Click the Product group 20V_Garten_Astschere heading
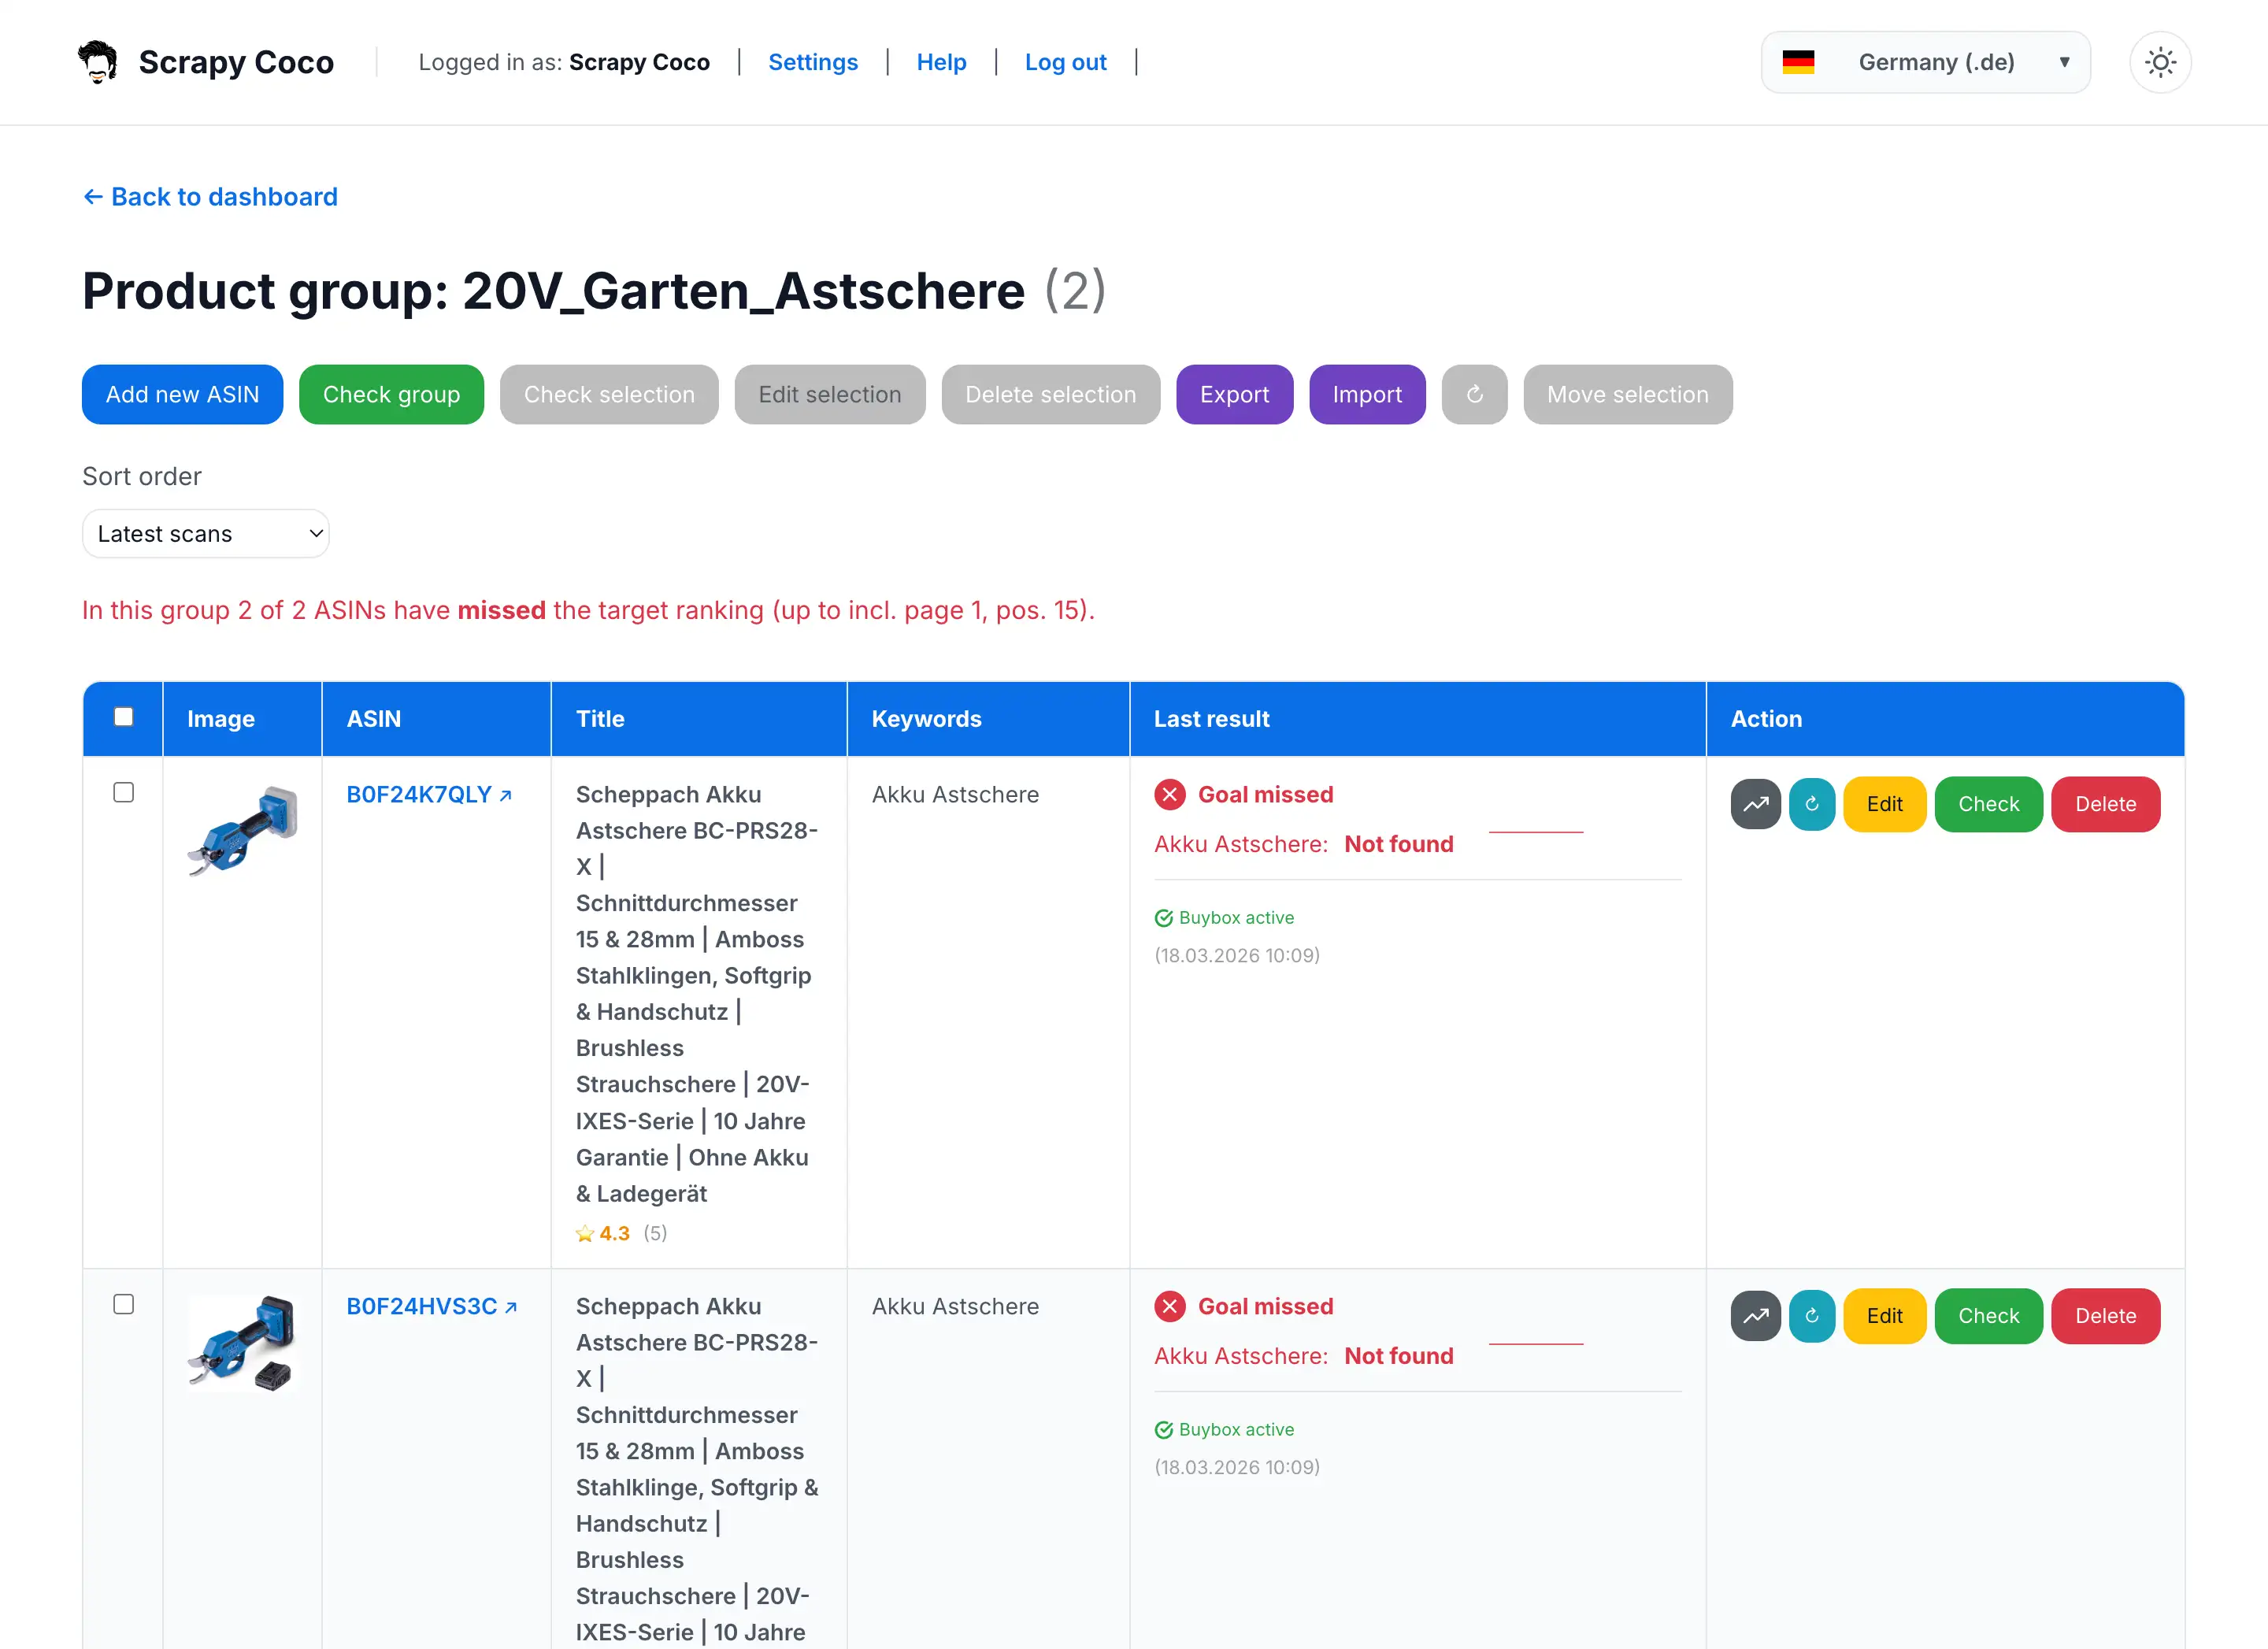The height and width of the screenshot is (1649, 2268). [594, 291]
